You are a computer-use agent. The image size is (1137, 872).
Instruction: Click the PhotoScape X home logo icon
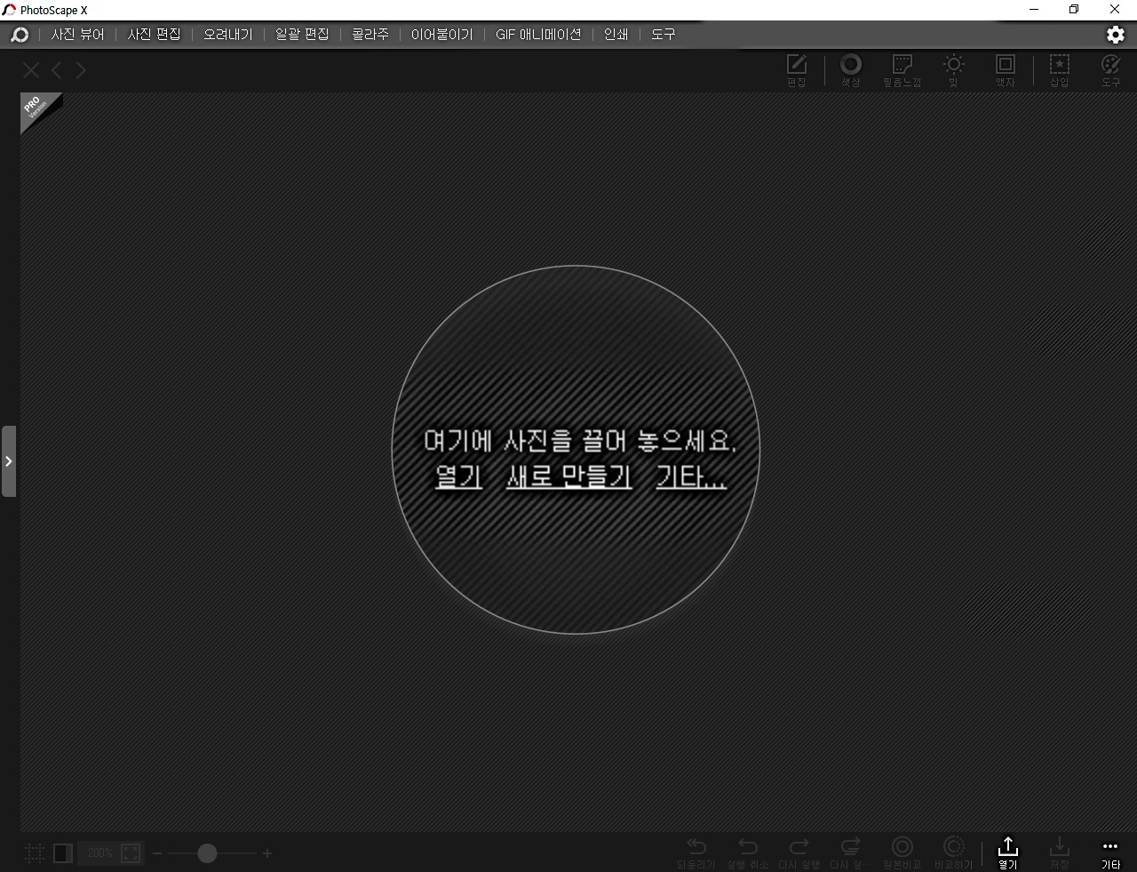pos(20,35)
